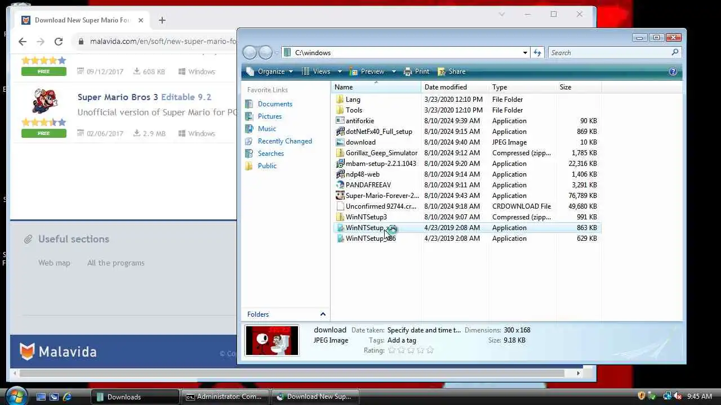Screen dimensions: 721x405
Task: Open Pictures in Favorite Links
Action: point(269,116)
